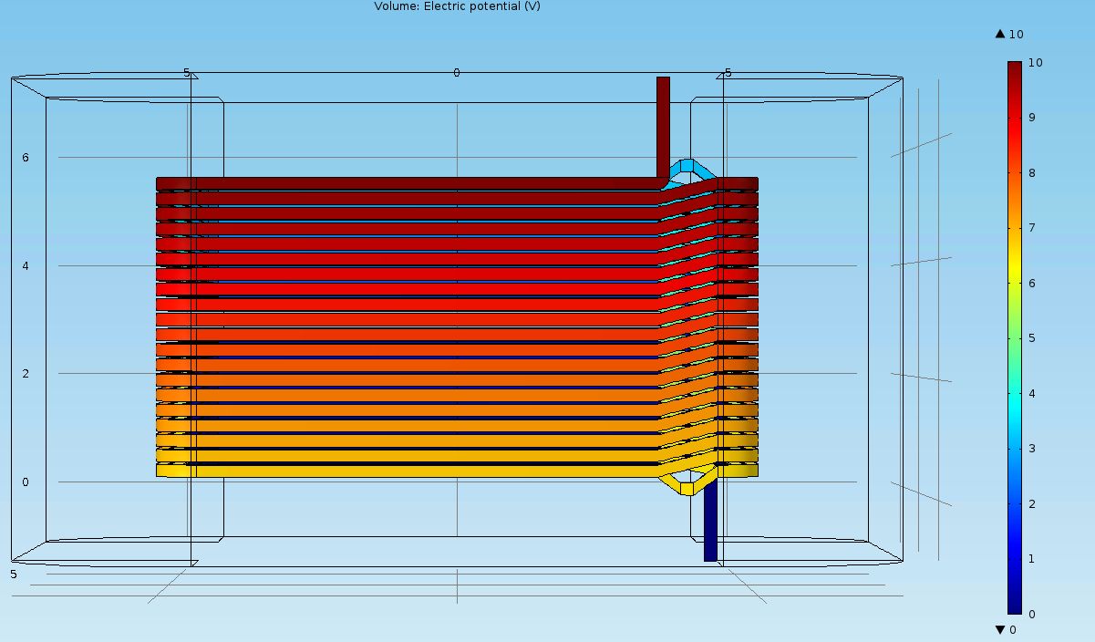Click the left vertical axis label "2"
The height and width of the screenshot is (642, 1095).
click(x=26, y=374)
